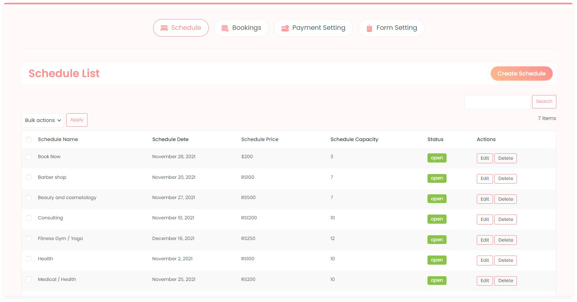Open the Bookings tab
This screenshot has height=302, width=577.
241,28
